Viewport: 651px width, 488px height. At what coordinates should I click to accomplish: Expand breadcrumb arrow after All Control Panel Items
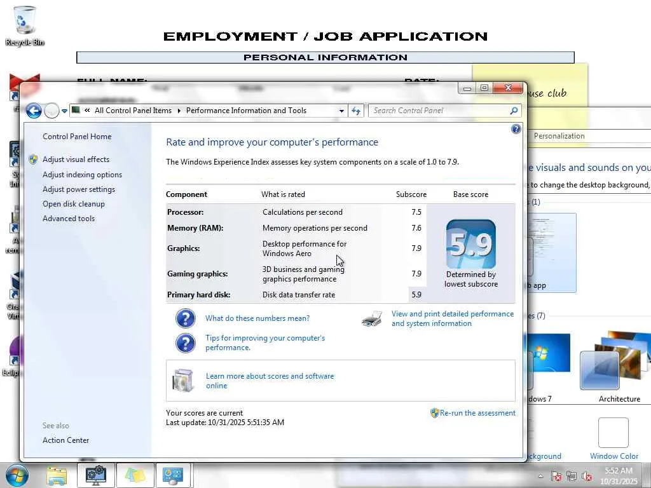(179, 111)
